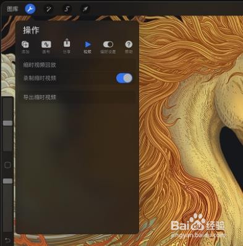This screenshot has height=246, width=243.
Task: Select the S-shaped Selection tool
Action: coord(67,9)
